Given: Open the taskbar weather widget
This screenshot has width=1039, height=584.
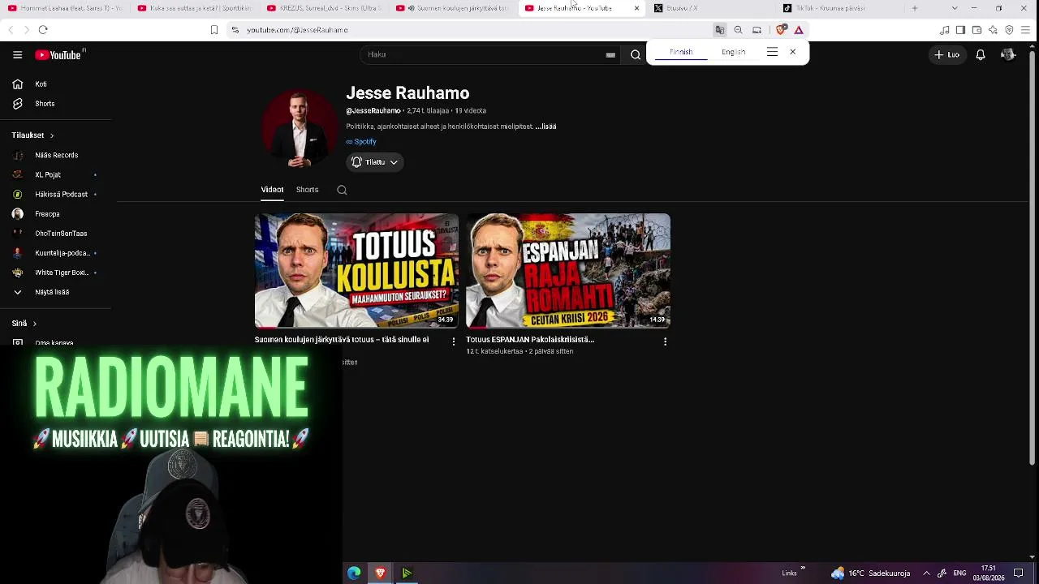Looking at the screenshot, I should (870, 573).
